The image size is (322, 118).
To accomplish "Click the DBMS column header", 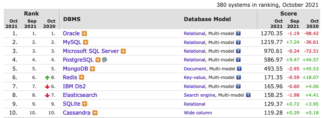I will 72,19.
